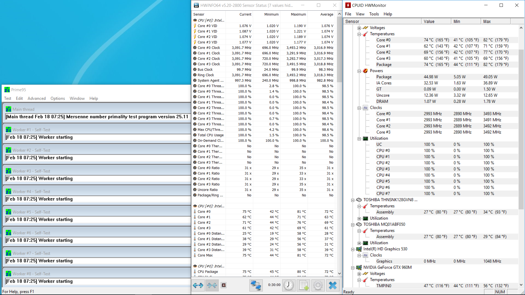The width and height of the screenshot is (525, 295).
Task: Click the Prime95 title bar icon
Action: coord(7,90)
